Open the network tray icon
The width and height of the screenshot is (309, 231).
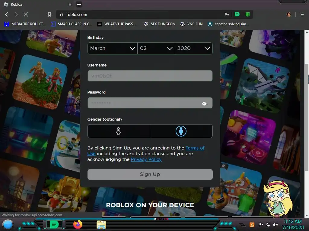(268, 224)
